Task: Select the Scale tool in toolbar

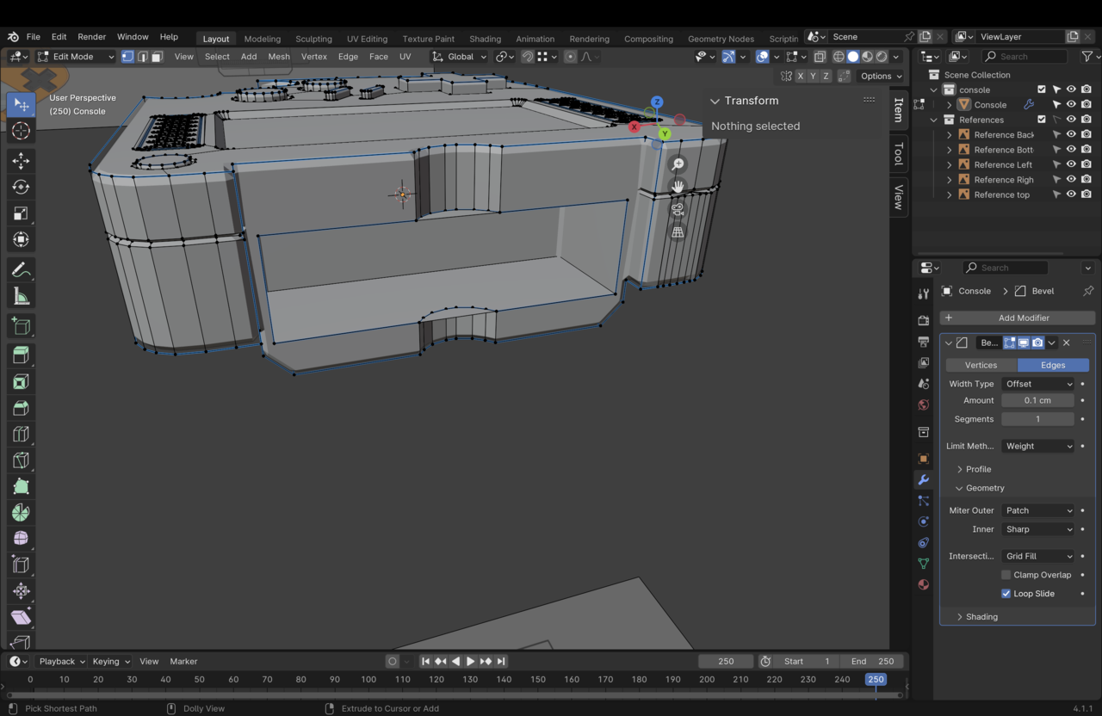Action: [x=22, y=213]
